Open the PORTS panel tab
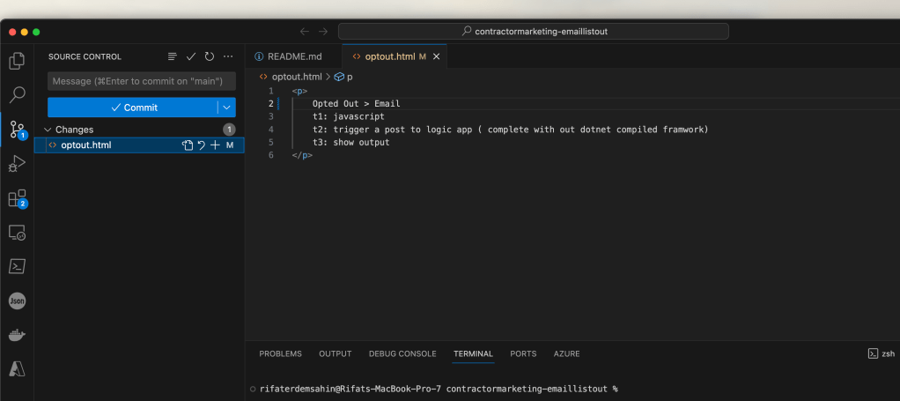900x401 pixels. (x=523, y=354)
